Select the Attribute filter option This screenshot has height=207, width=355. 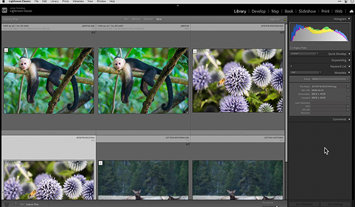pyautogui.click(x=136, y=19)
